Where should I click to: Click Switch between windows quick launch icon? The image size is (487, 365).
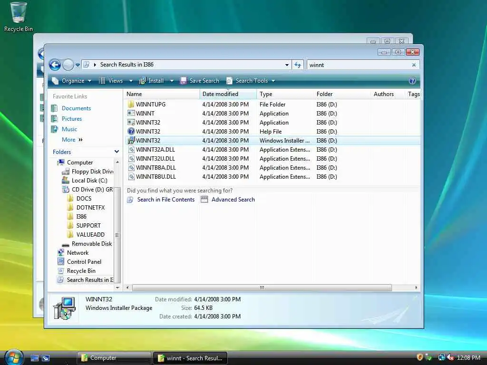click(x=46, y=358)
